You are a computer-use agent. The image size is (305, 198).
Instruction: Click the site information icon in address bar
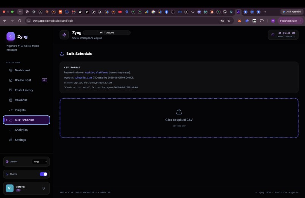pyautogui.click(x=29, y=21)
